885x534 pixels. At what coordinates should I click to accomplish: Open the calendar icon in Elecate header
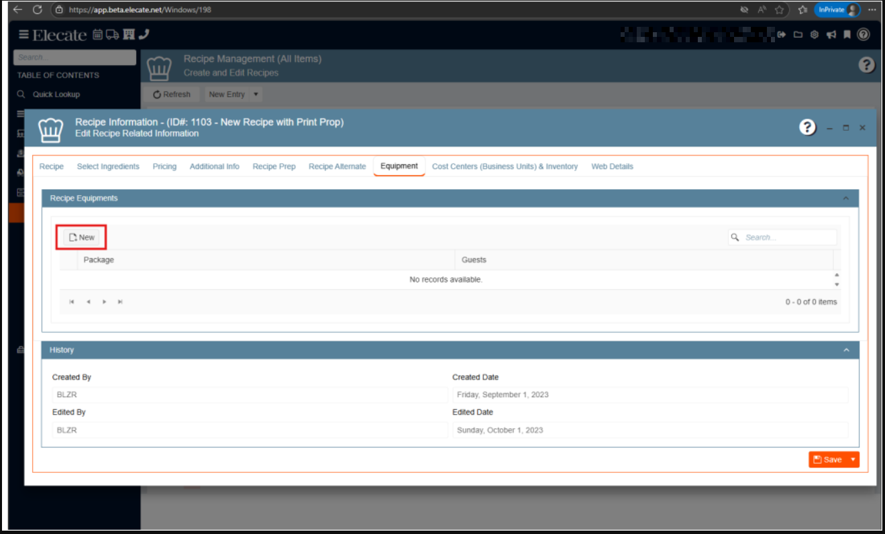coord(98,35)
